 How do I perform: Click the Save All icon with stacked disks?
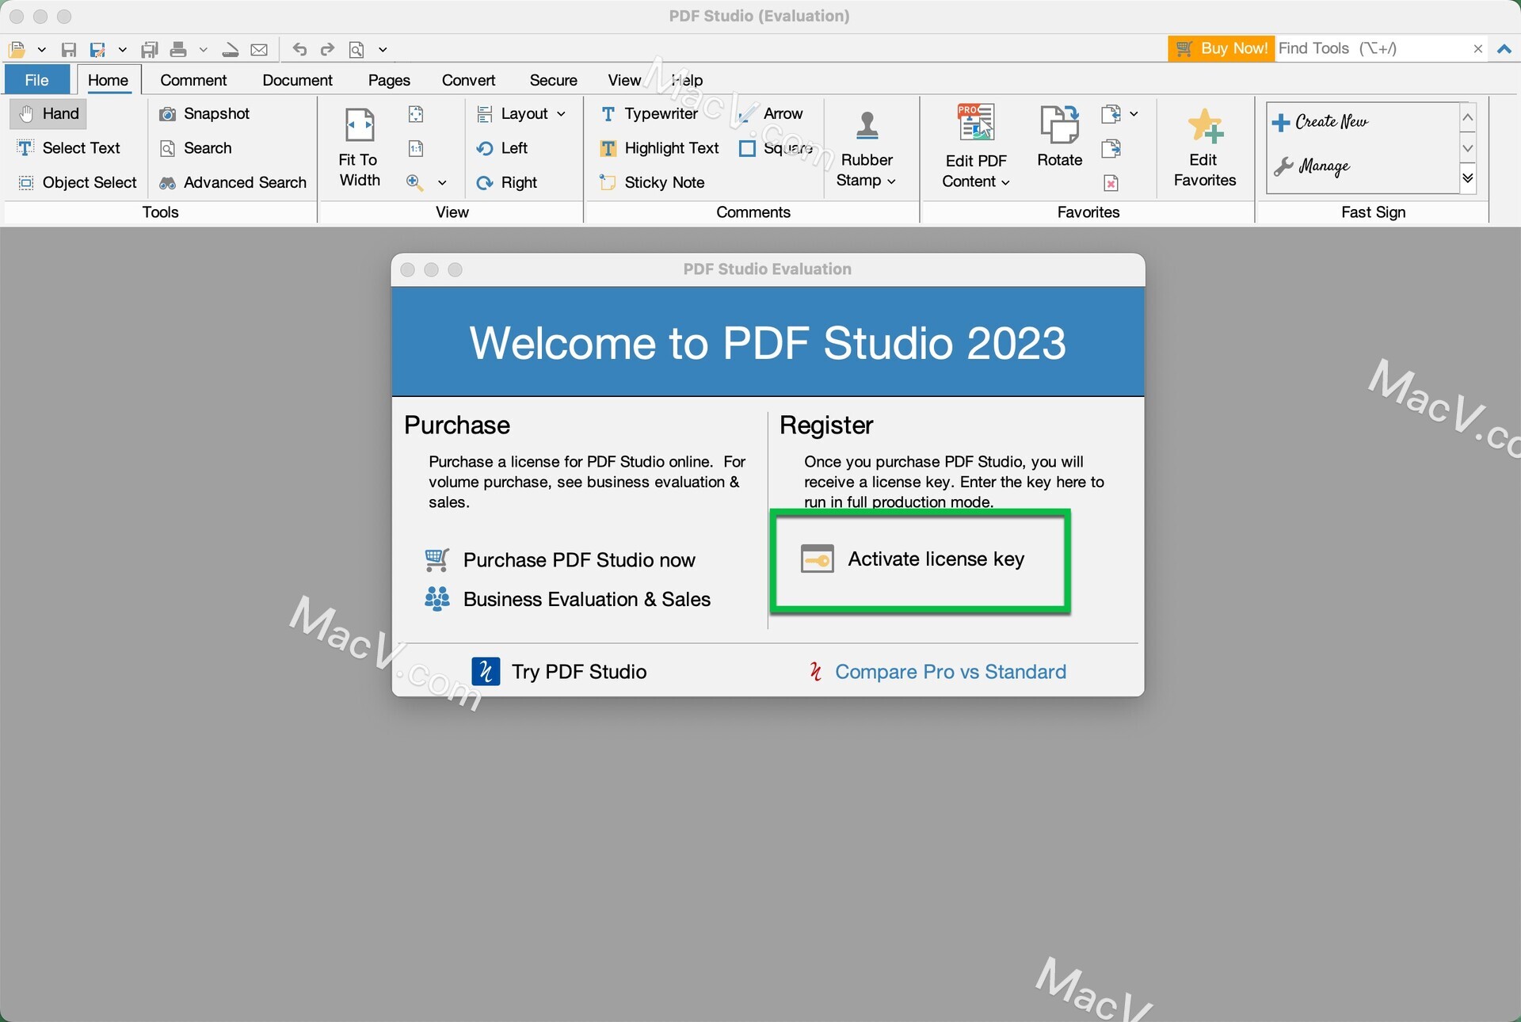[x=149, y=49]
